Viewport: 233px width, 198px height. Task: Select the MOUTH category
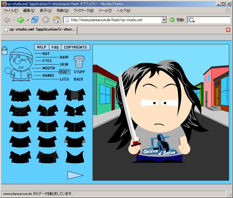click(x=49, y=68)
